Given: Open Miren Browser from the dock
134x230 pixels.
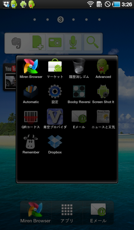Looking at the screenshot, I should [x=36, y=212].
